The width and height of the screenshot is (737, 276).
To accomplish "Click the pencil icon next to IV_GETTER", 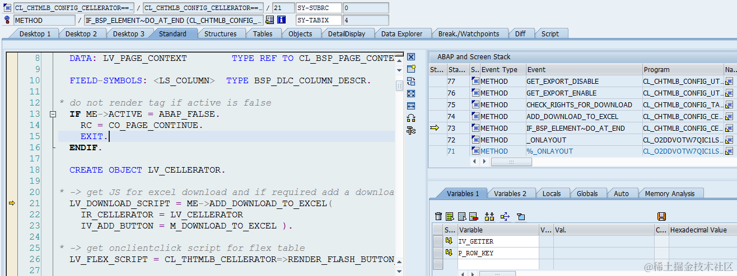I will 449,241.
